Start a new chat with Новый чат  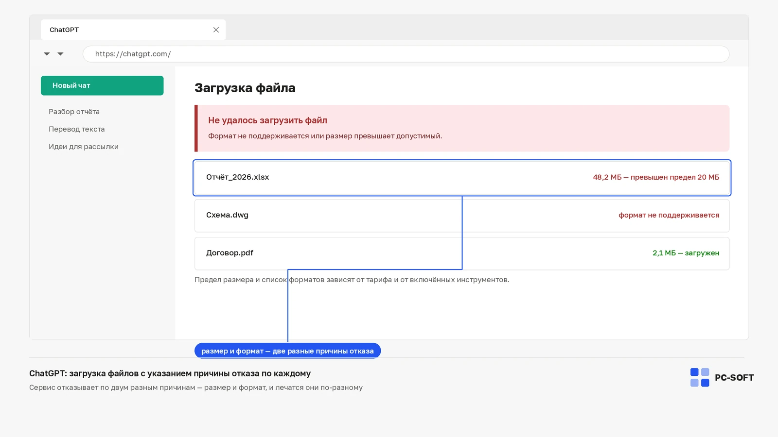[x=102, y=85]
